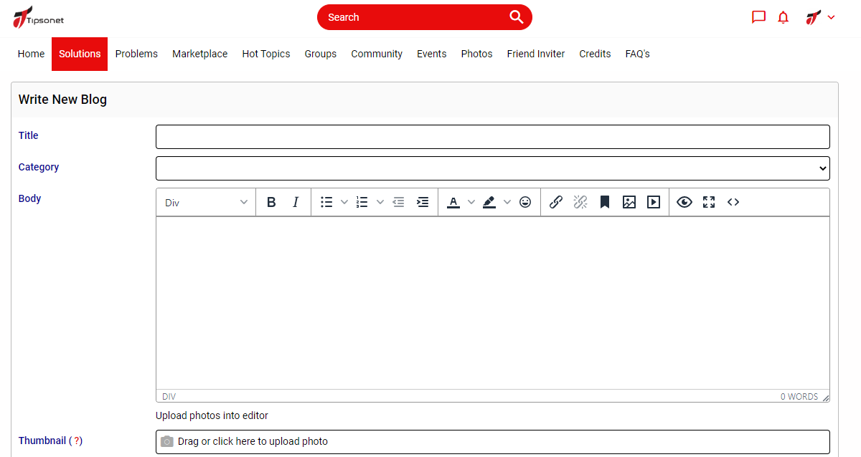
Task: Toggle bold formatting
Action: click(271, 202)
